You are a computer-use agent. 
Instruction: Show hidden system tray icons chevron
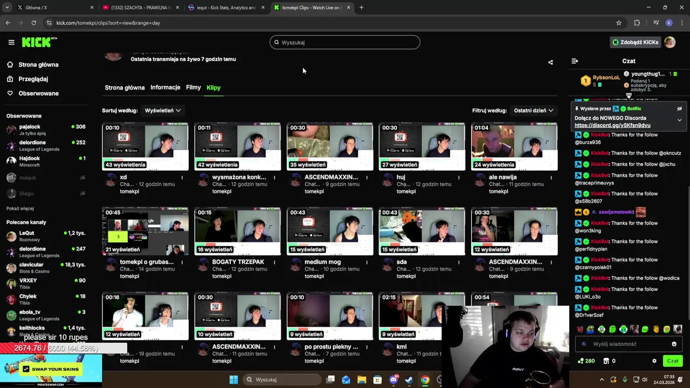tap(602, 379)
